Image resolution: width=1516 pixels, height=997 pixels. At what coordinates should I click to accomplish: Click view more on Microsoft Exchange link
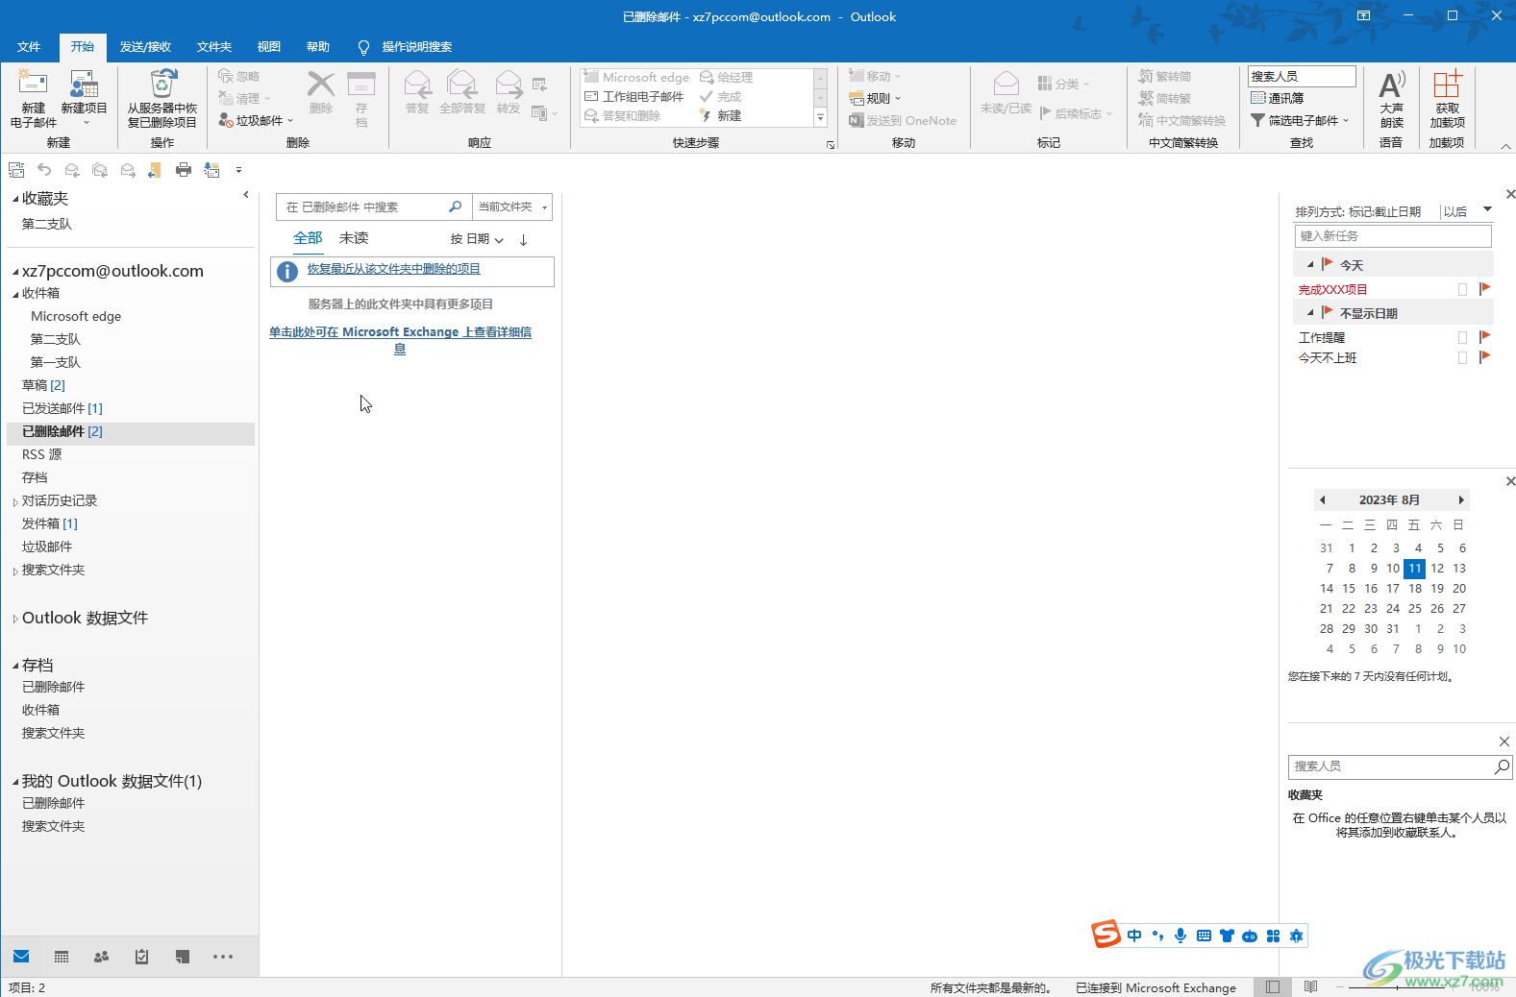point(400,340)
